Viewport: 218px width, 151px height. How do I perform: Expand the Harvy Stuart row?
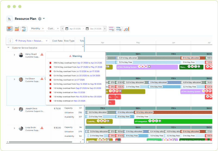tap(14, 55)
